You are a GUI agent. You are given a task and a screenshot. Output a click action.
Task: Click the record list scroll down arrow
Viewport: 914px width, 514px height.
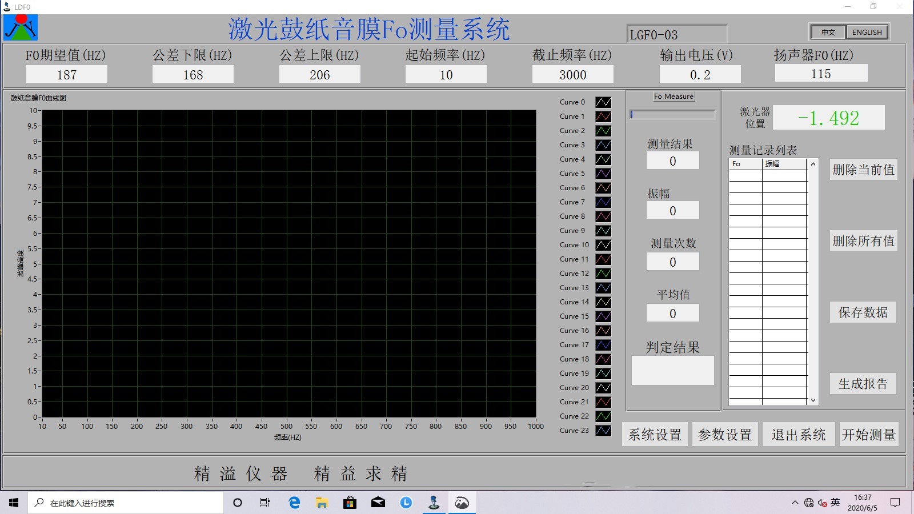[x=813, y=400]
